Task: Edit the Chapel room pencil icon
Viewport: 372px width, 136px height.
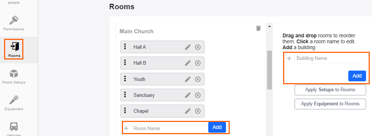Action: (x=187, y=111)
